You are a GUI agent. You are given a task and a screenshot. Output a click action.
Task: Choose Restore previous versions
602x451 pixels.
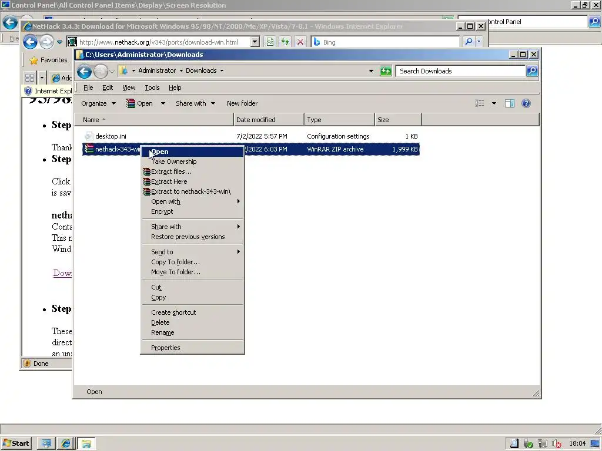[x=193, y=237]
